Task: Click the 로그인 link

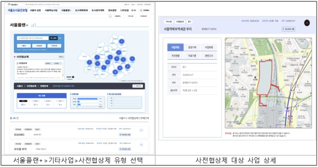Action: point(134,10)
